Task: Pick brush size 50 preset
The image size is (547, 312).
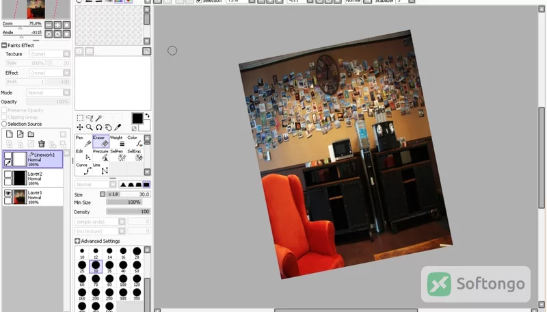Action: click(137, 267)
